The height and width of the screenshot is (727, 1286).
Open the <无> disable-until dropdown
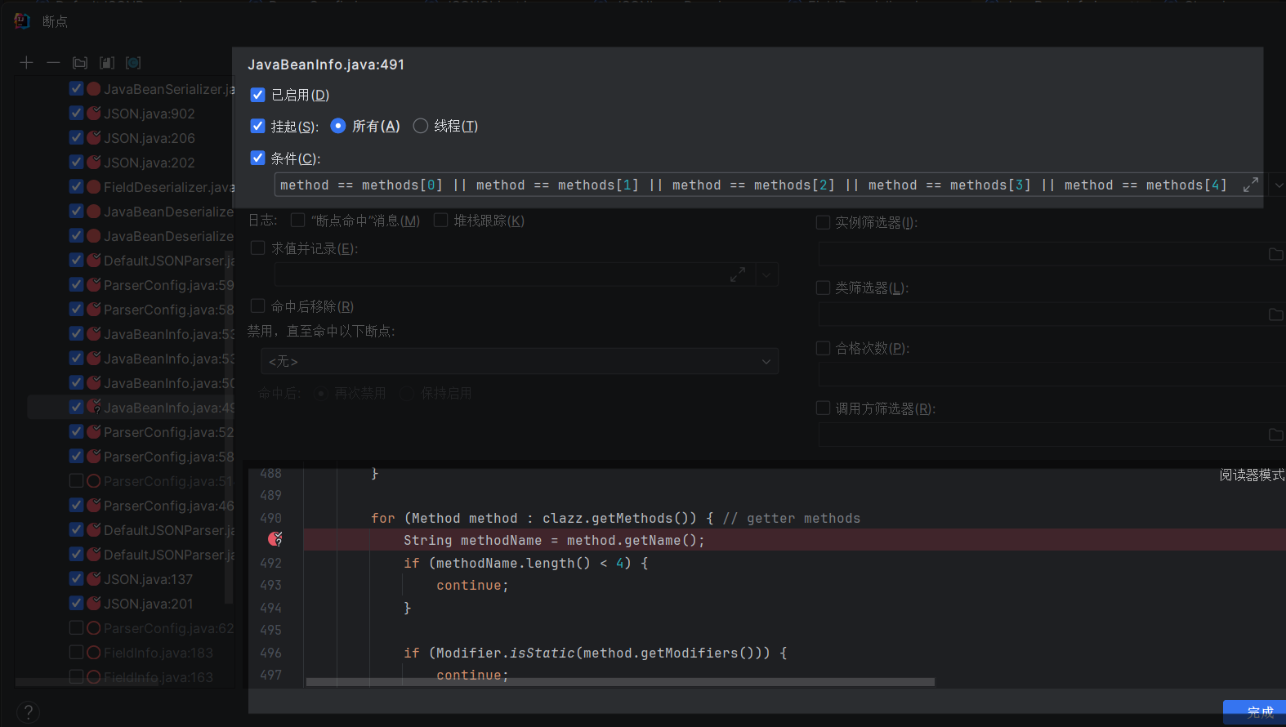(519, 361)
